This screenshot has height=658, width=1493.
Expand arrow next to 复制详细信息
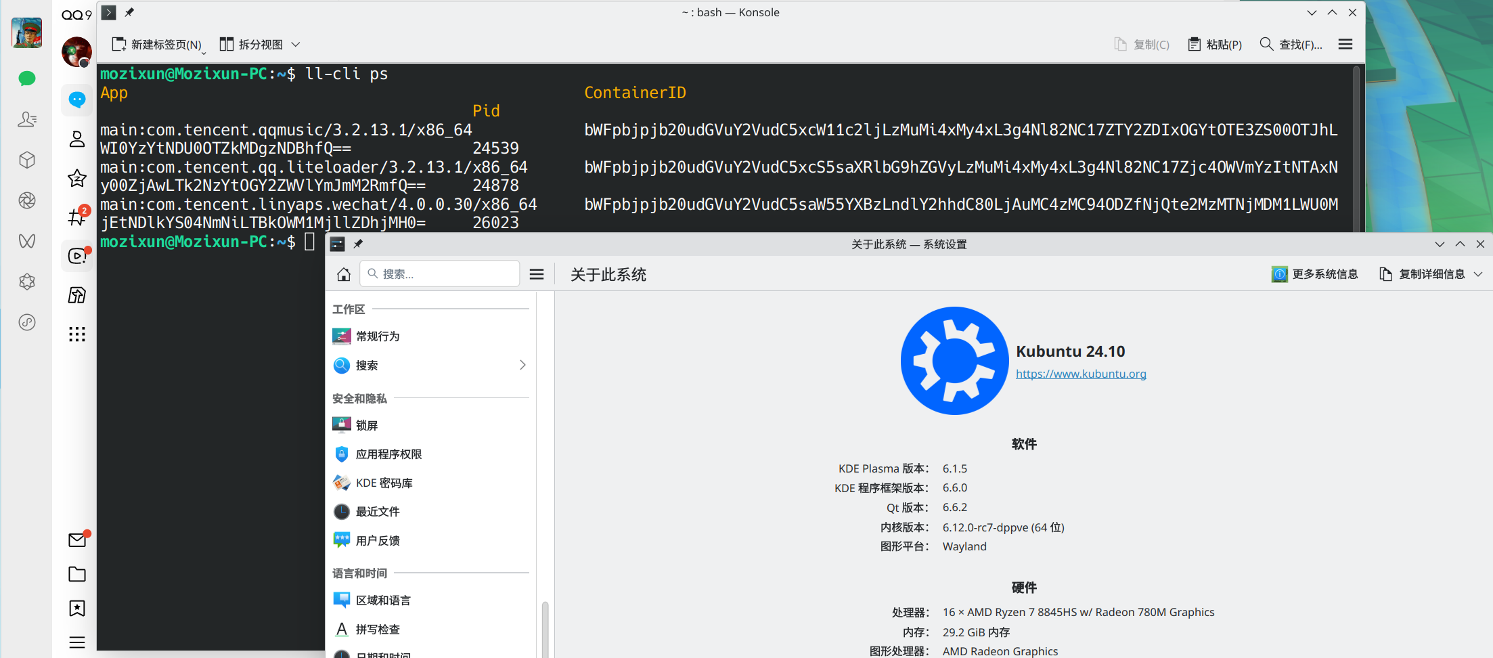tap(1478, 274)
